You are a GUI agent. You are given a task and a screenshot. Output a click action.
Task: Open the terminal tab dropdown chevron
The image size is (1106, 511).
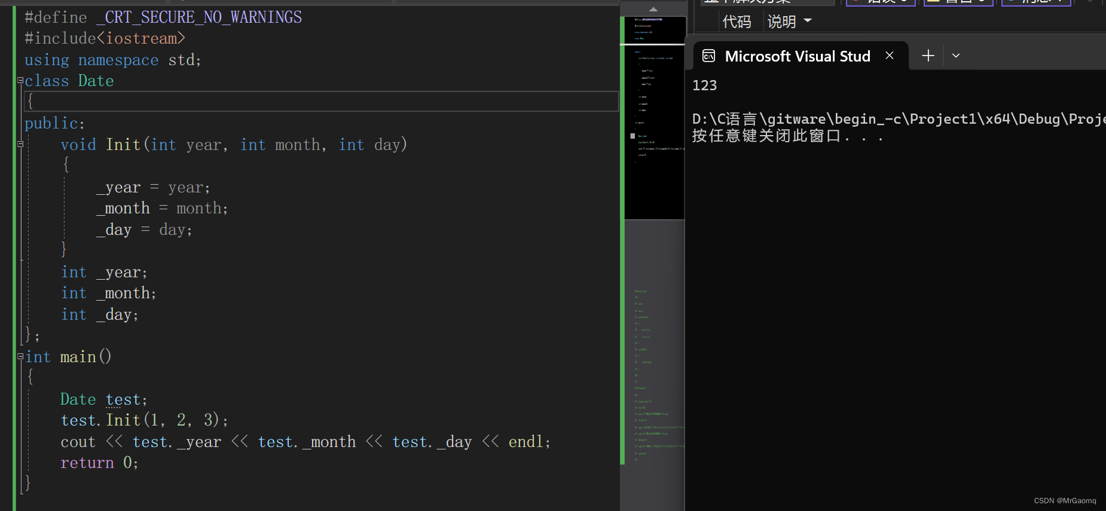tap(956, 56)
